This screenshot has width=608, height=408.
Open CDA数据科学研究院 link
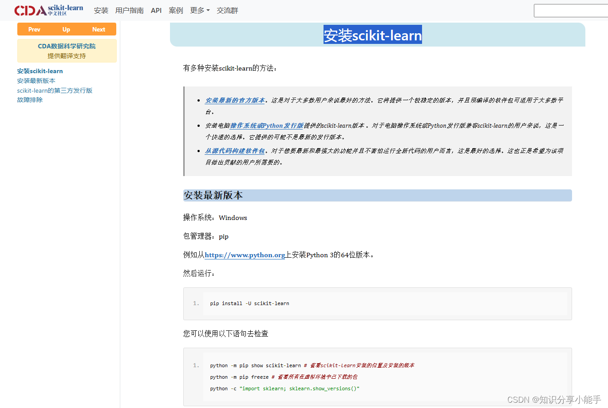click(67, 46)
